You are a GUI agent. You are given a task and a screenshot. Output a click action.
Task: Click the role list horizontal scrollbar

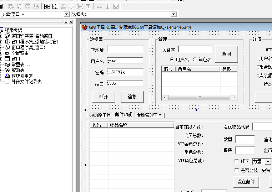[199, 97]
